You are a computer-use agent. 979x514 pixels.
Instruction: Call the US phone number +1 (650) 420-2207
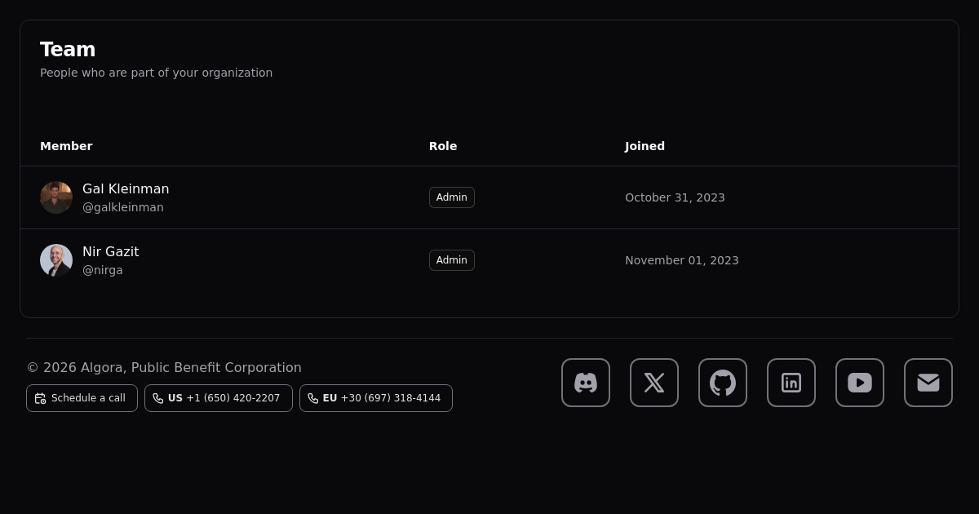pyautogui.click(x=218, y=398)
